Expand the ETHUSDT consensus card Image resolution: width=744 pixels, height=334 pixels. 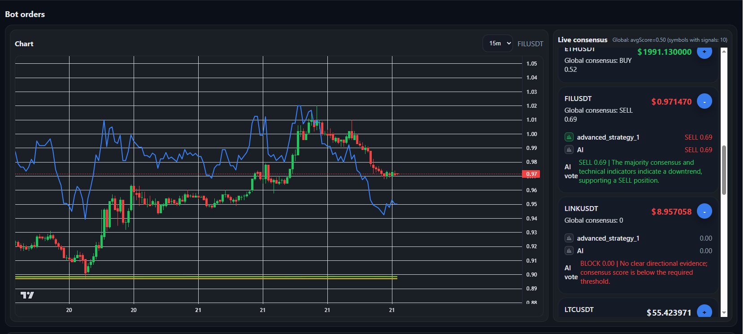pos(704,53)
